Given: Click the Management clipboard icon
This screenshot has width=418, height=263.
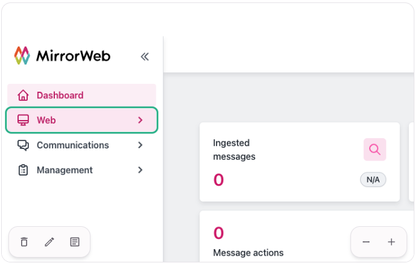Looking at the screenshot, I should tap(23, 170).
